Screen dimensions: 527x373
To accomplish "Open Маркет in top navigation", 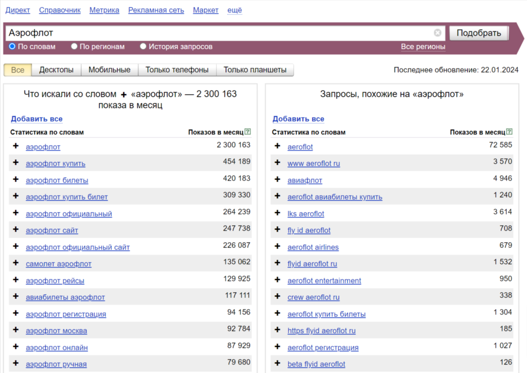I will click(206, 10).
